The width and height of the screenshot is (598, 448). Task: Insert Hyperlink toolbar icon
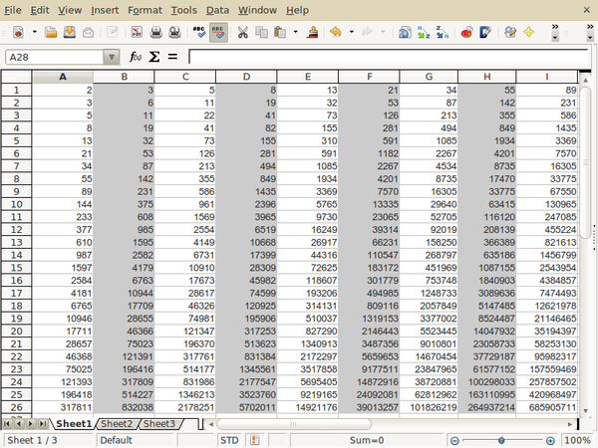405,33
